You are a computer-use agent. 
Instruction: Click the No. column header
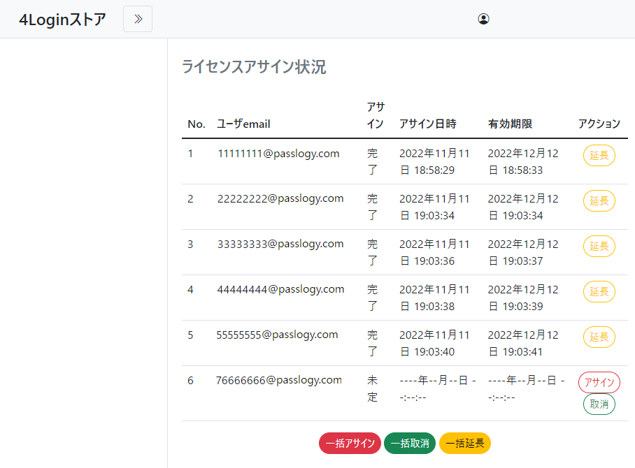pyautogui.click(x=197, y=124)
